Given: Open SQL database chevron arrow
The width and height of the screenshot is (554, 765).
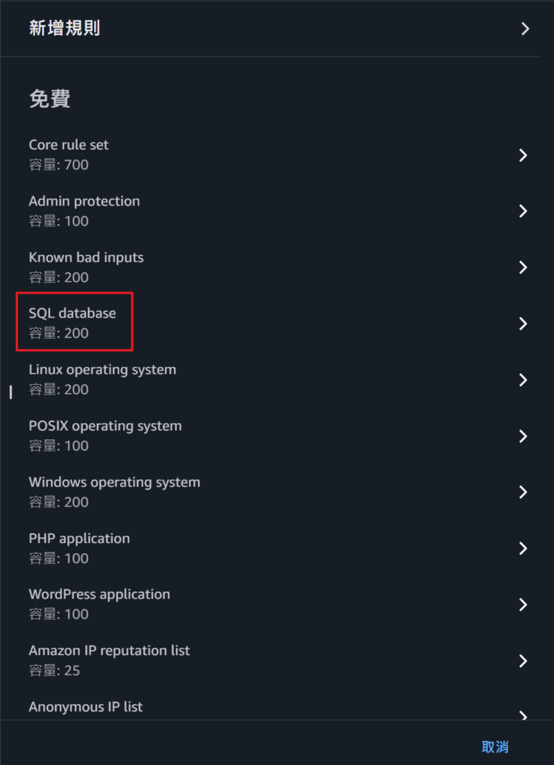Looking at the screenshot, I should click(523, 323).
